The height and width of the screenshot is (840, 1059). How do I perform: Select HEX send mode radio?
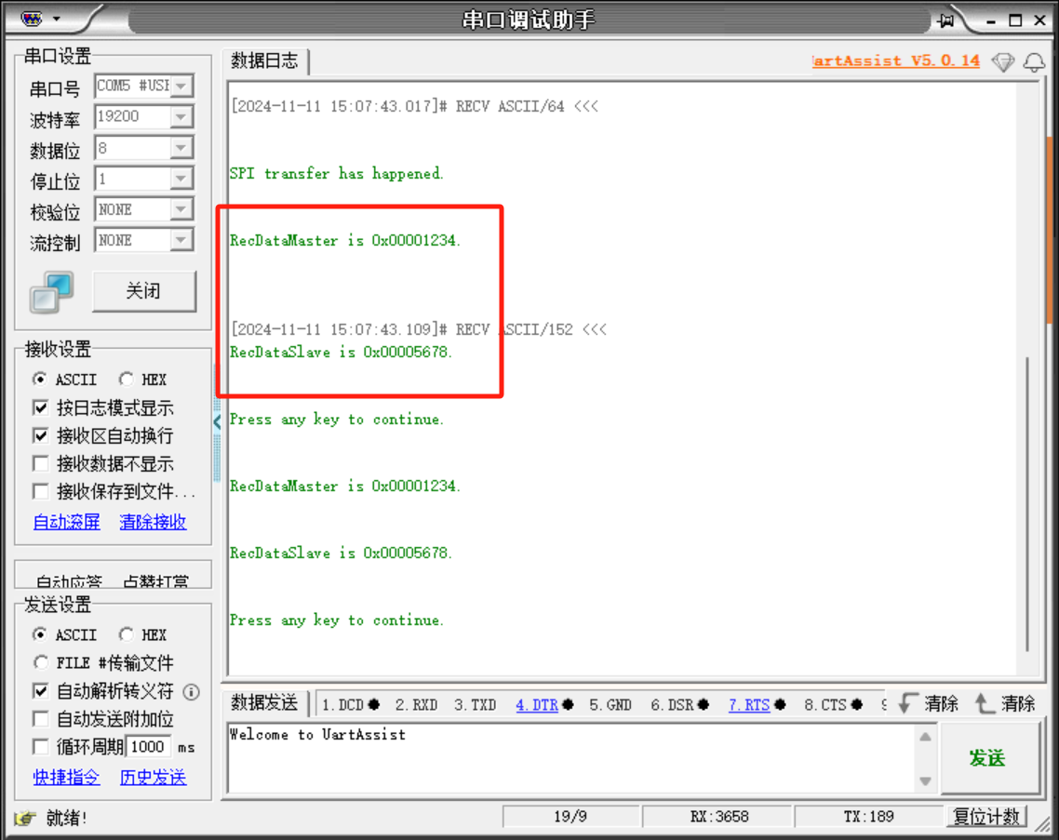127,634
